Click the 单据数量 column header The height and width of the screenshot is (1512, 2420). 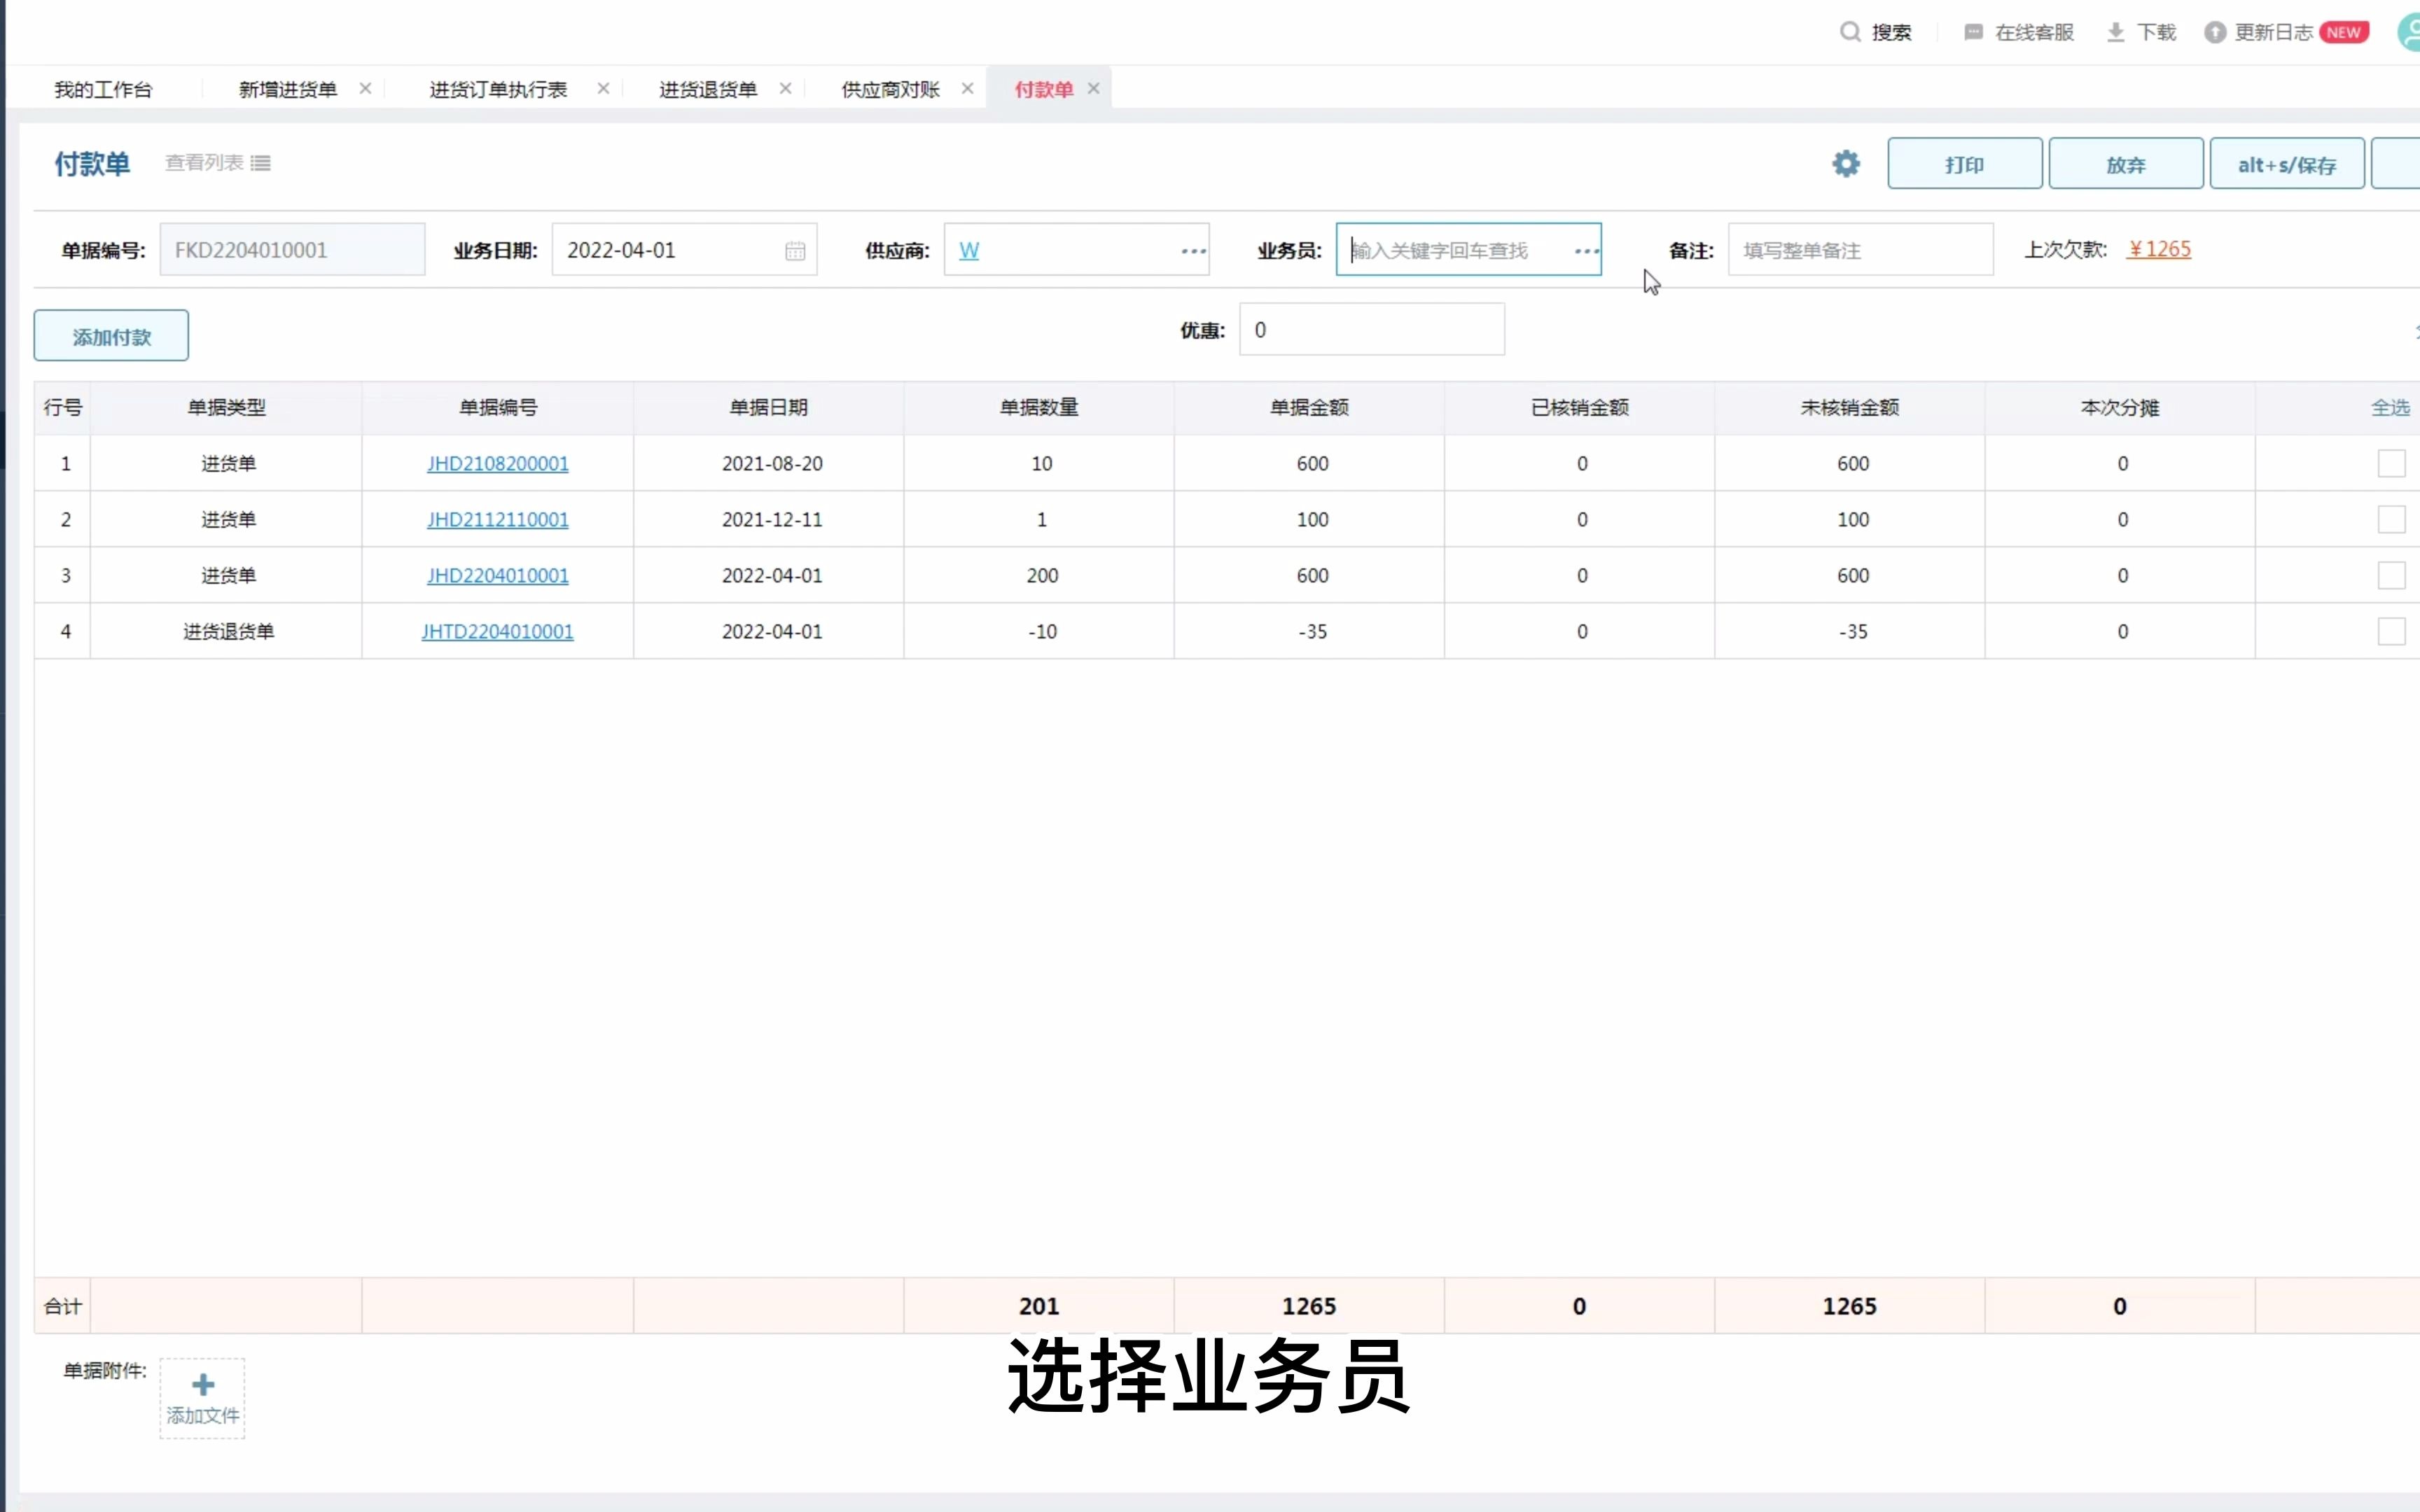(1039, 407)
